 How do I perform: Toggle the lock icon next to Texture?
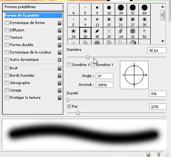60,38
